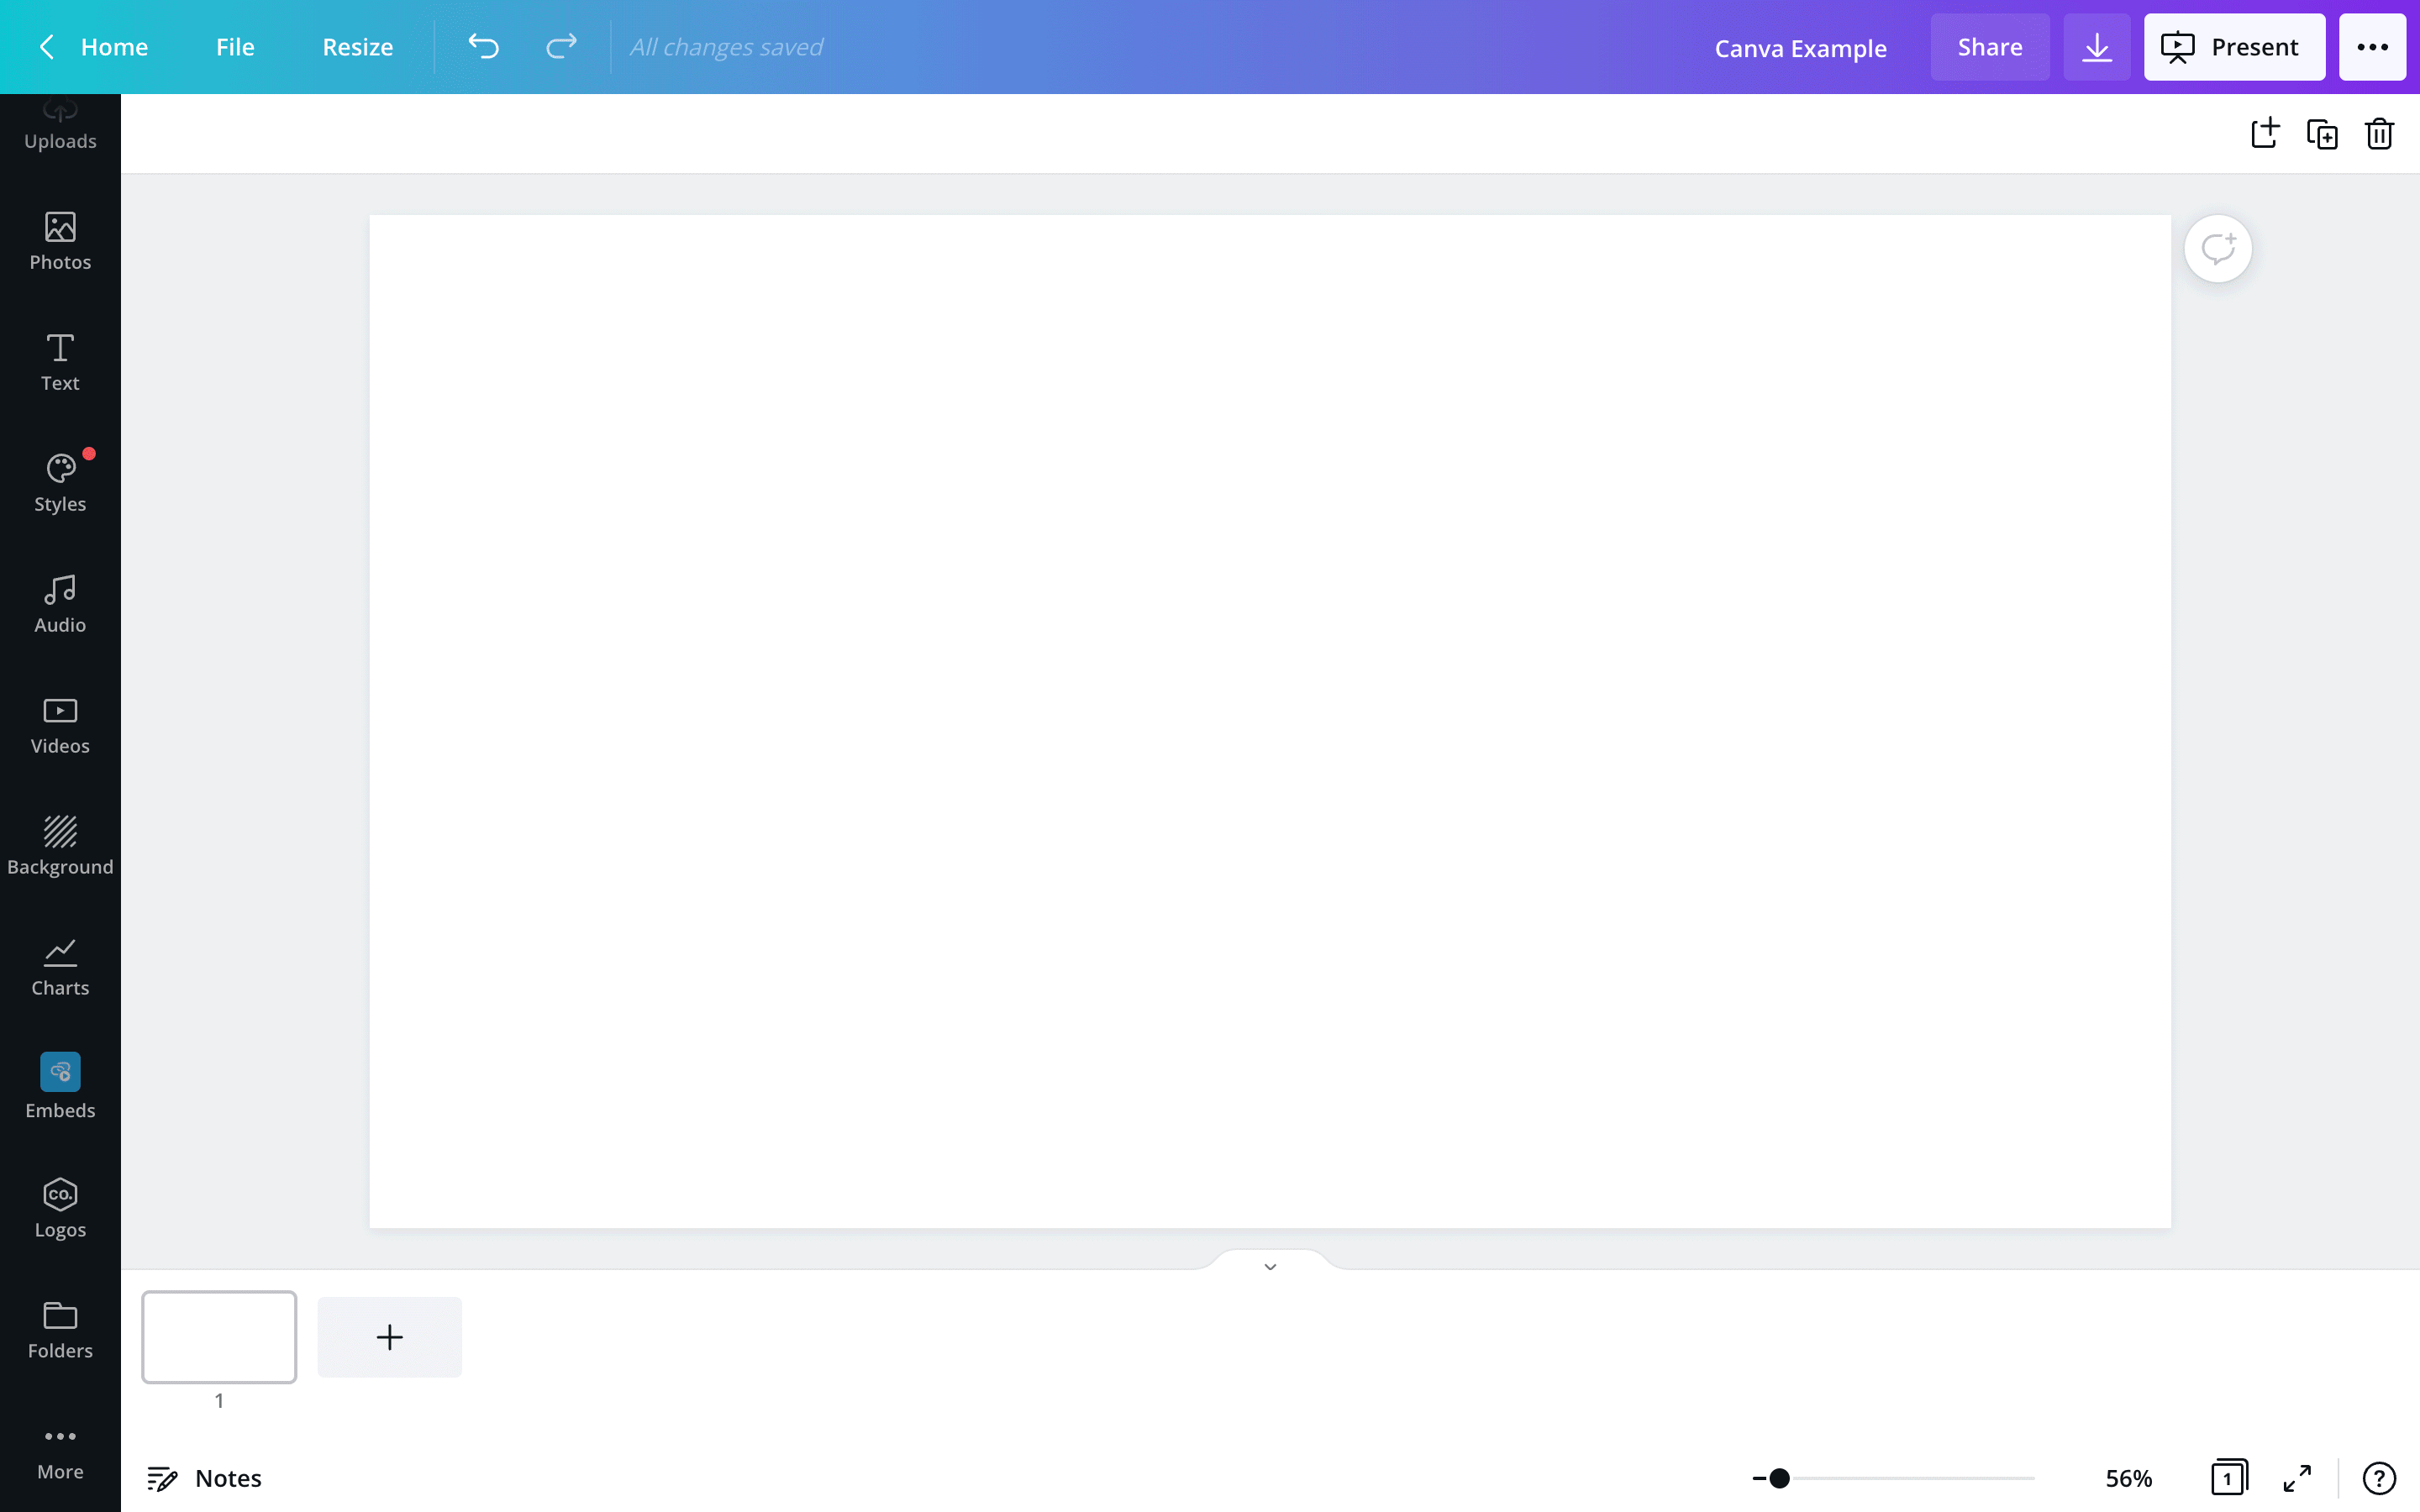The height and width of the screenshot is (1512, 2420).
Task: Delete the page using the trash icon
Action: coord(2379,134)
